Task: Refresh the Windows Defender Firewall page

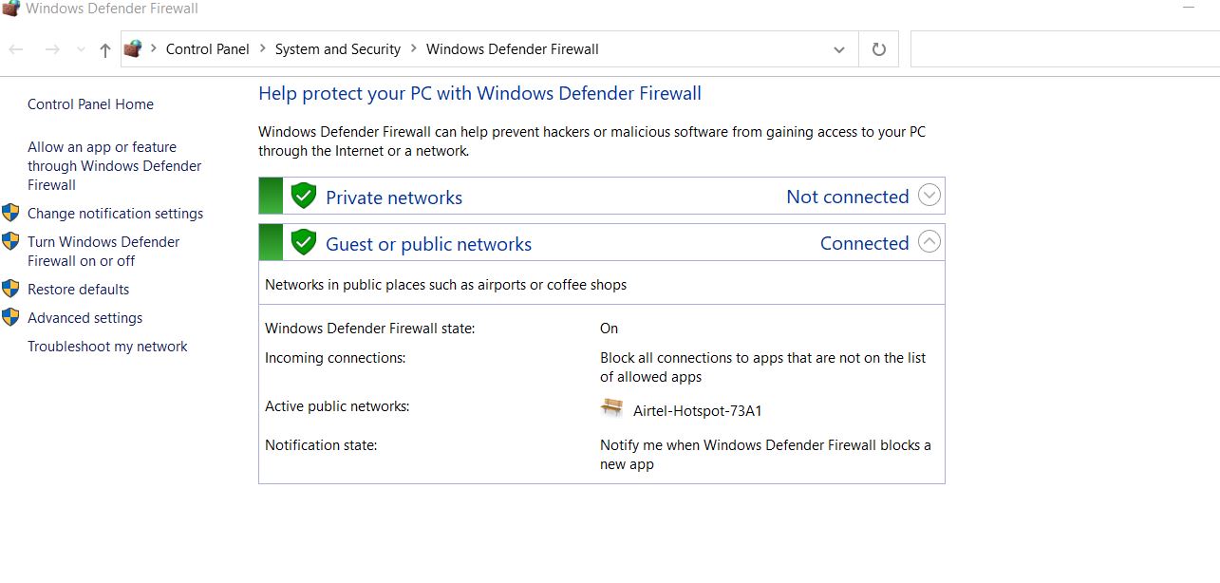Action: pyautogui.click(x=879, y=49)
